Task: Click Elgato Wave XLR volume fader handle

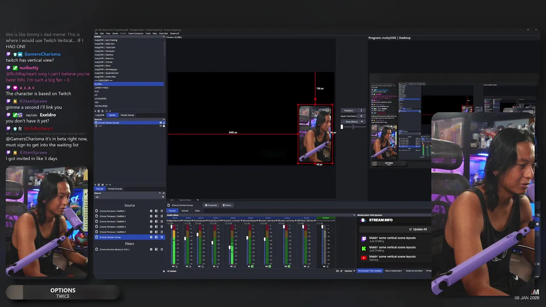Action: (171, 226)
